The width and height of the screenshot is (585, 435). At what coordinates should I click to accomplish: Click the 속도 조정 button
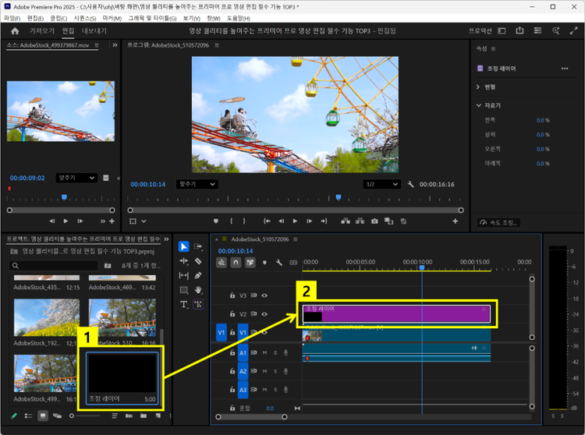click(x=498, y=222)
